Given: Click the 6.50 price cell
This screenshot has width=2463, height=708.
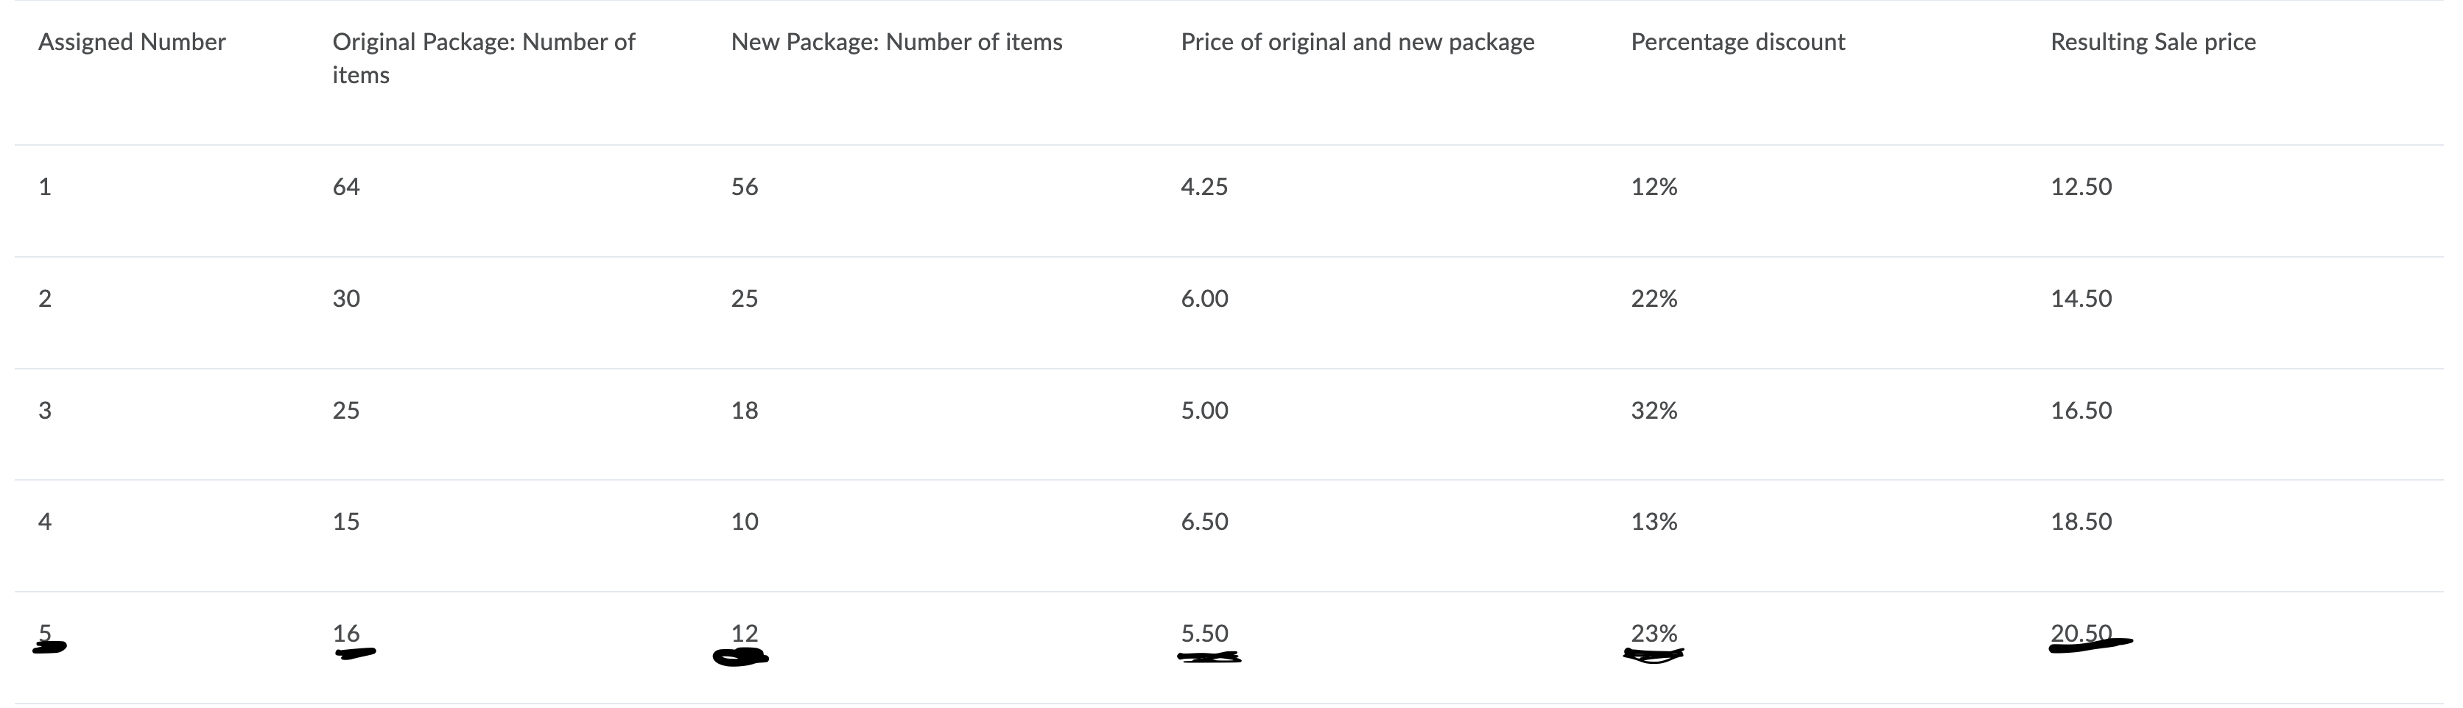Looking at the screenshot, I should [x=1204, y=521].
